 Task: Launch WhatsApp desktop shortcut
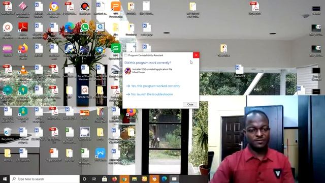(x=85, y=29)
